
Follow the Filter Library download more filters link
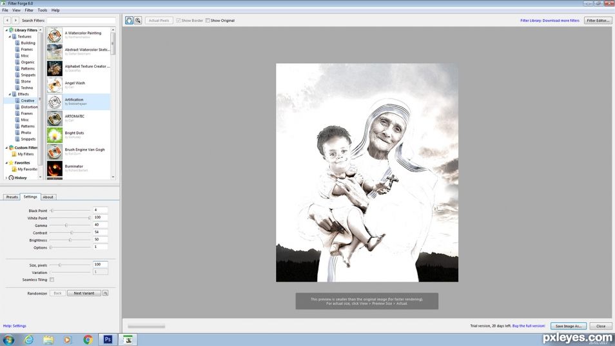tap(549, 21)
